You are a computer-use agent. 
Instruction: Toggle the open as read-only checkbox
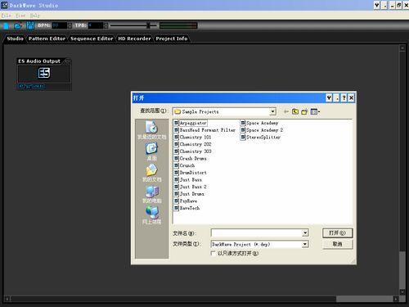tap(213, 253)
